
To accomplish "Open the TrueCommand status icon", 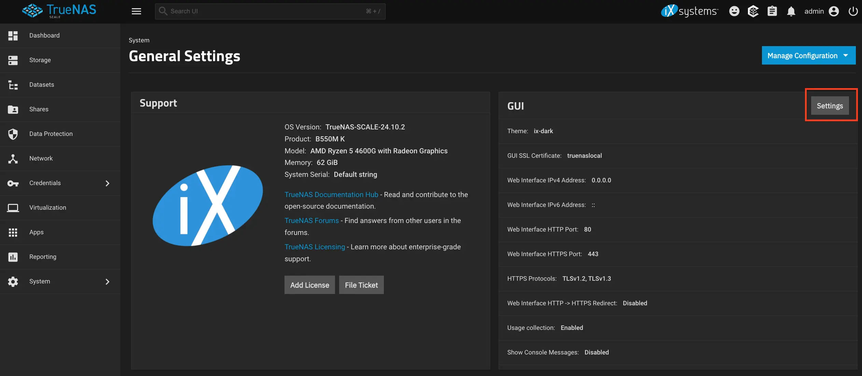I will (753, 11).
